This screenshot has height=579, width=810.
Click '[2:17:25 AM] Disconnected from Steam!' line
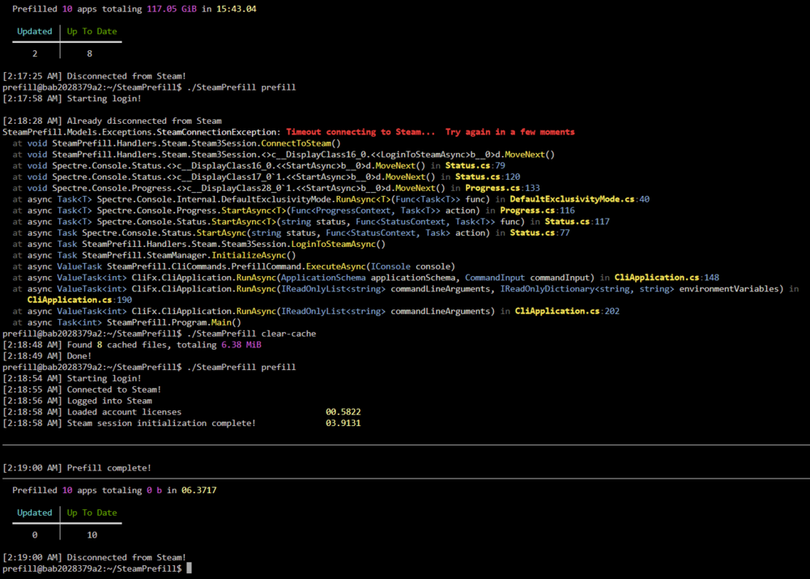[x=94, y=76]
